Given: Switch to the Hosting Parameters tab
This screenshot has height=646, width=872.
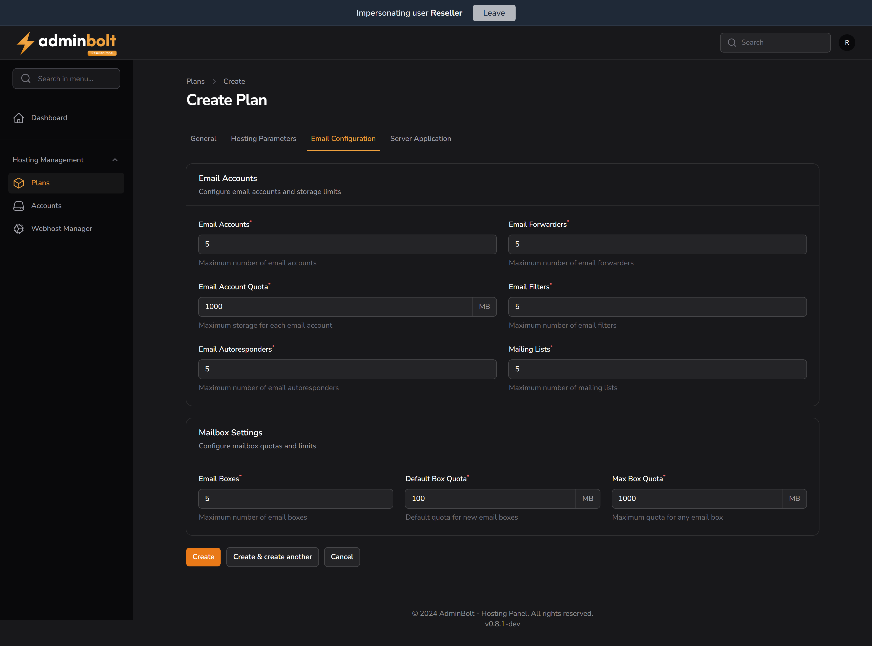Looking at the screenshot, I should tap(263, 138).
